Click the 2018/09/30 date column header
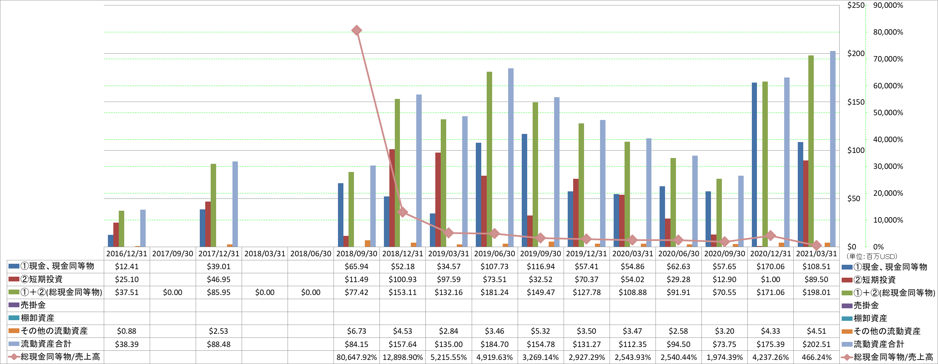The image size is (938, 364). [356, 254]
